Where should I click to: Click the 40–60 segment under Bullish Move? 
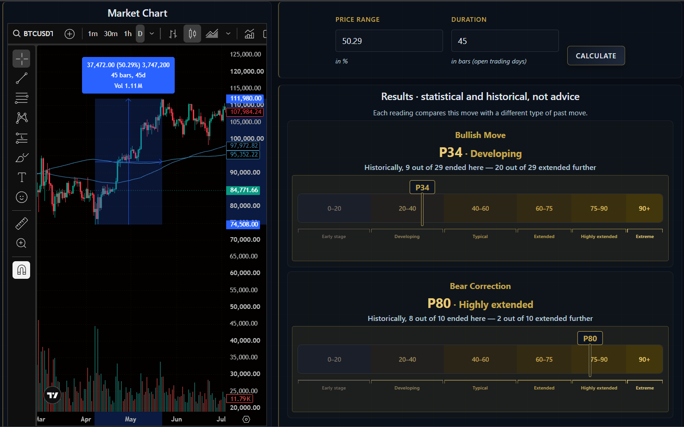480,208
